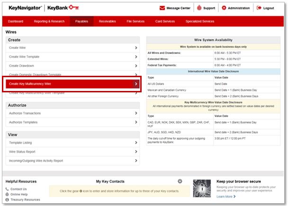The height and width of the screenshot is (206, 288).
Task: Click the Logout arrow icon
Action: coord(259,8)
